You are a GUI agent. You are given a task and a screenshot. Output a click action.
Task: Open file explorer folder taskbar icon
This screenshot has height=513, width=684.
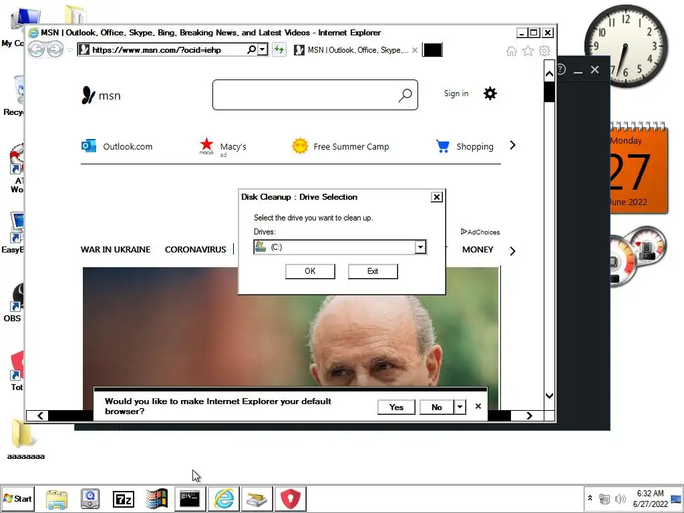tap(57, 498)
